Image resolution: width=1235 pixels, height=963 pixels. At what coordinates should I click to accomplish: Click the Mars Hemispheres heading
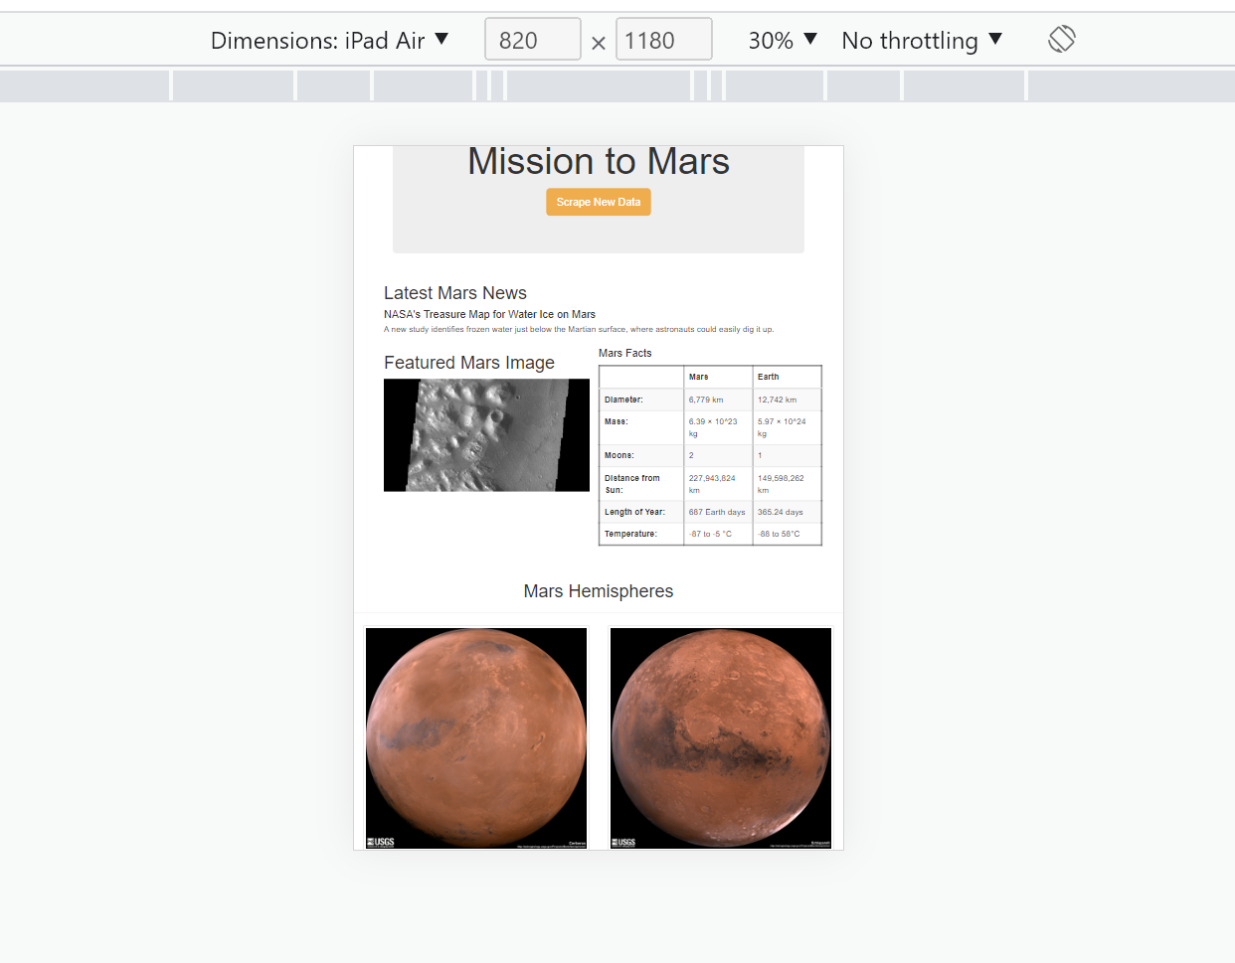pyautogui.click(x=599, y=591)
